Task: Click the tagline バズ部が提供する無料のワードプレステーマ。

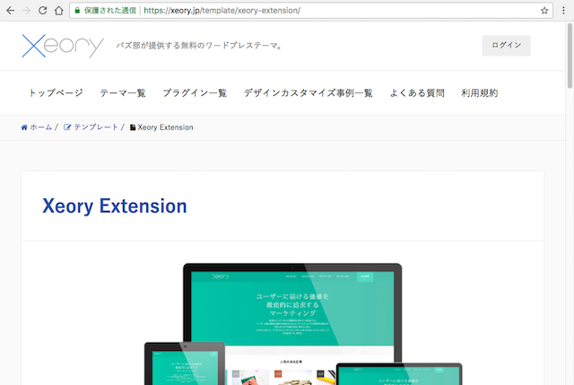Action: click(x=200, y=46)
